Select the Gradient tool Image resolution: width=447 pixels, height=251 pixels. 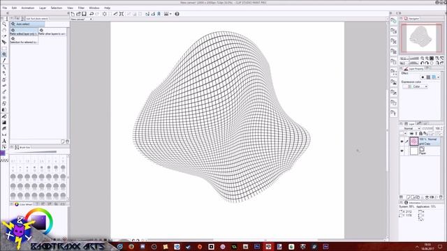point(4,123)
